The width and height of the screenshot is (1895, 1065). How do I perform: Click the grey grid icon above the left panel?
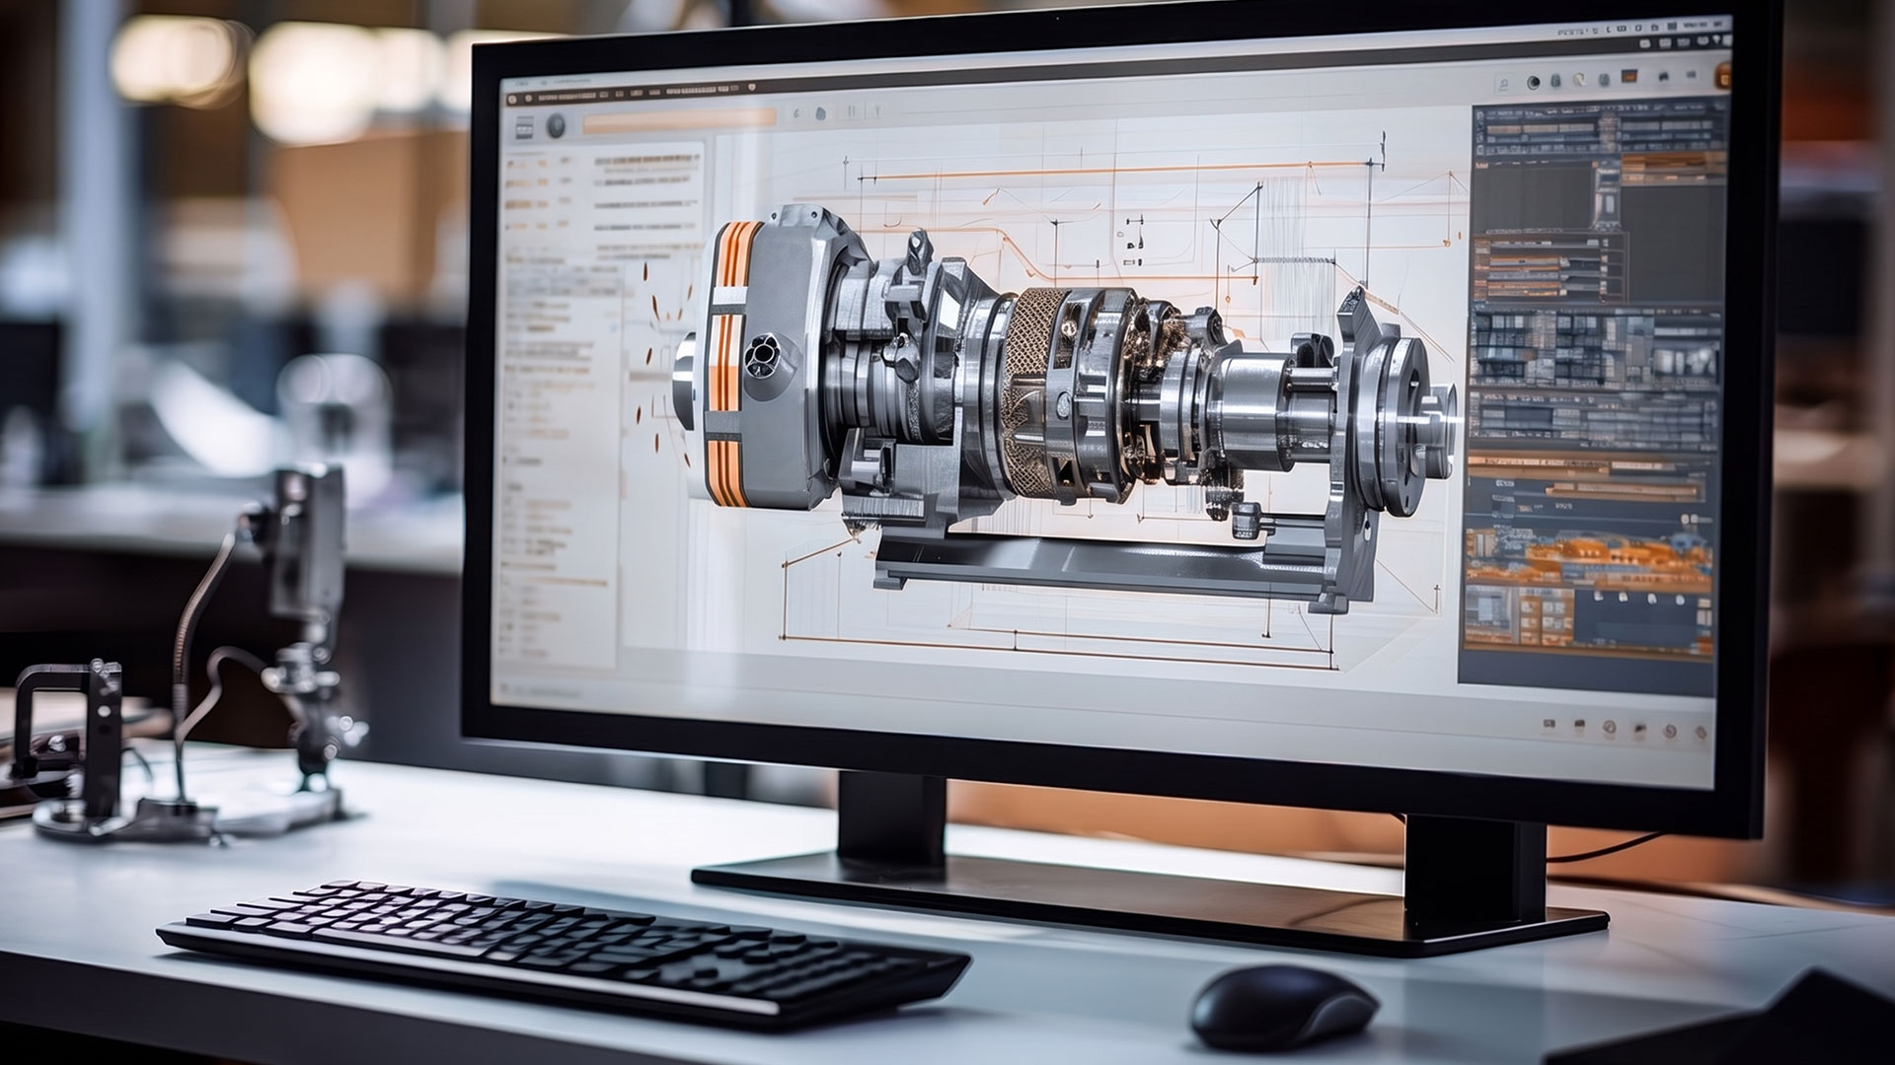[524, 127]
